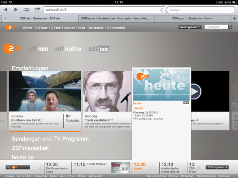
Task: Select the 10:30 Die Rosenheim-Cops entry
Action: point(58,168)
